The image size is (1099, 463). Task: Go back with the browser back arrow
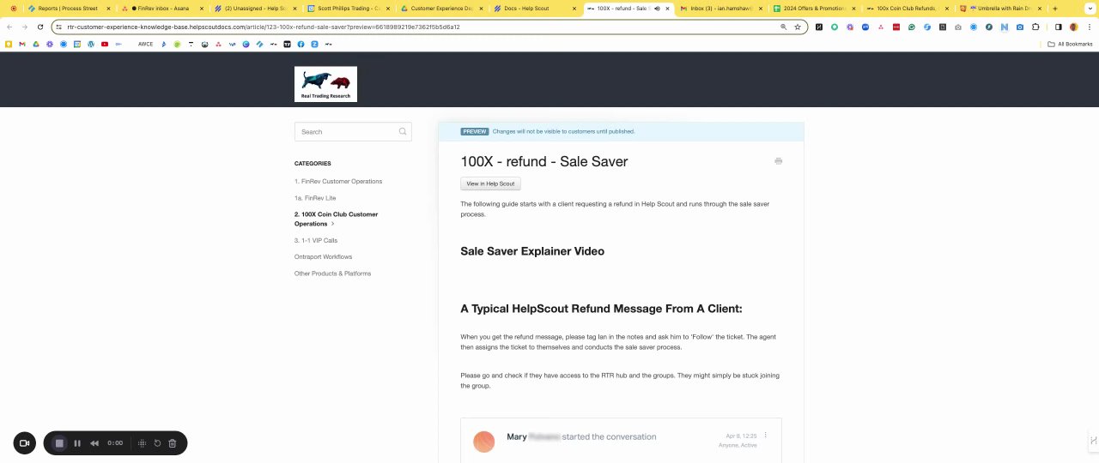pyautogui.click(x=9, y=27)
